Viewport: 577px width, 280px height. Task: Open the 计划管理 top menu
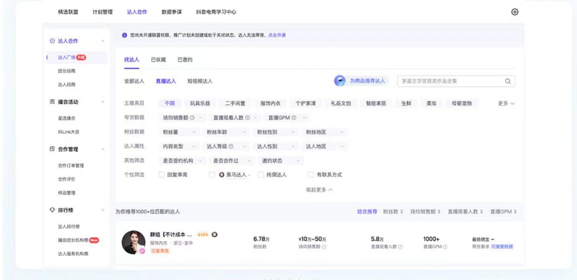coord(102,12)
